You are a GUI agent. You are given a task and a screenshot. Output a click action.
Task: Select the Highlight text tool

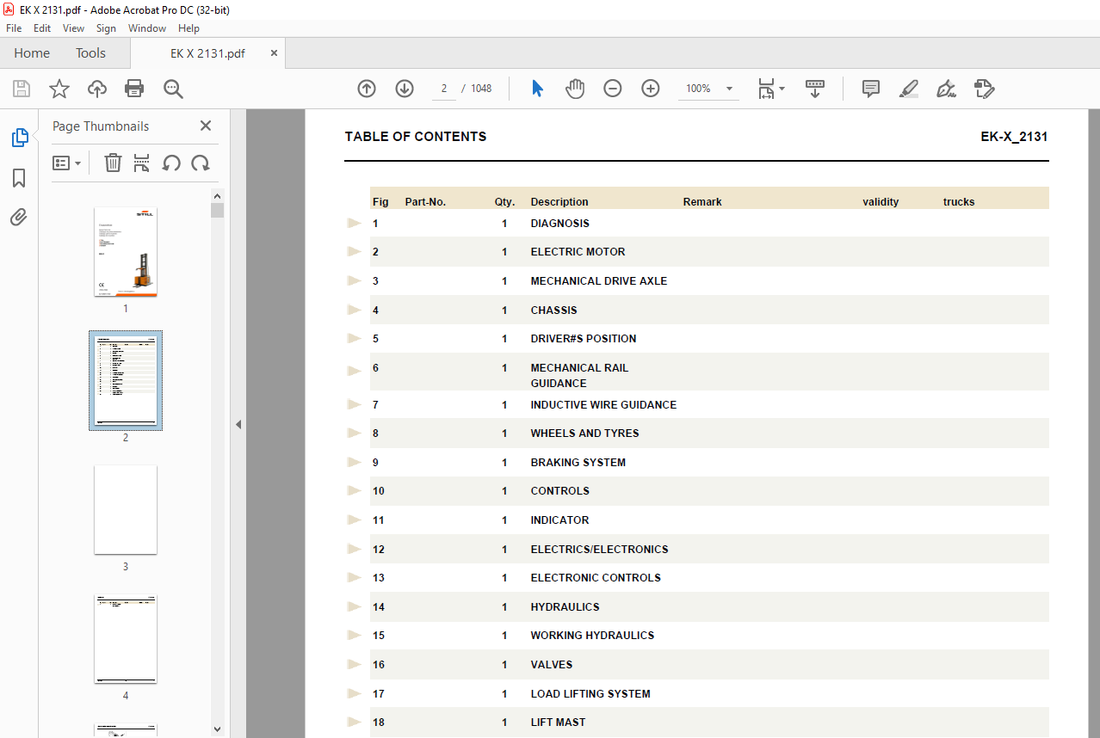[909, 89]
